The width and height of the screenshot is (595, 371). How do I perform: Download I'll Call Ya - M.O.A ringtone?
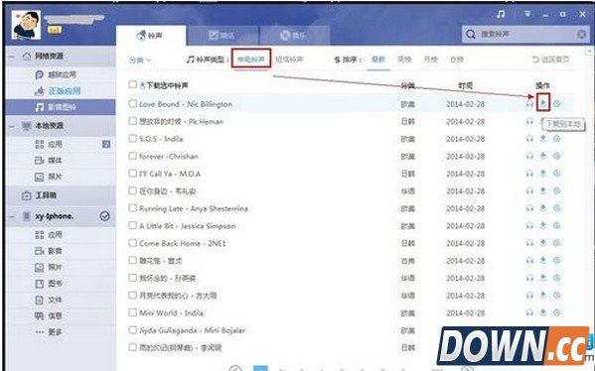pos(543,174)
